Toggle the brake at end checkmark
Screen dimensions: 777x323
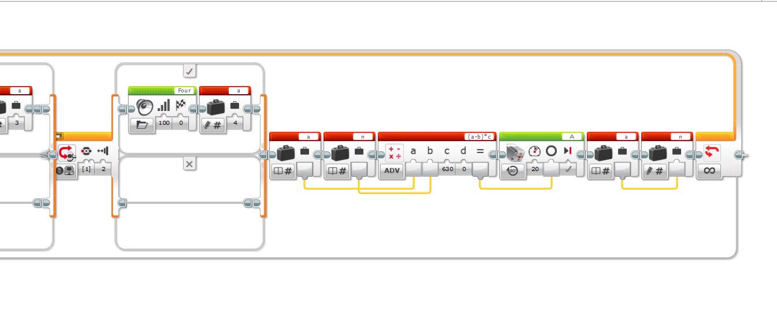point(568,170)
